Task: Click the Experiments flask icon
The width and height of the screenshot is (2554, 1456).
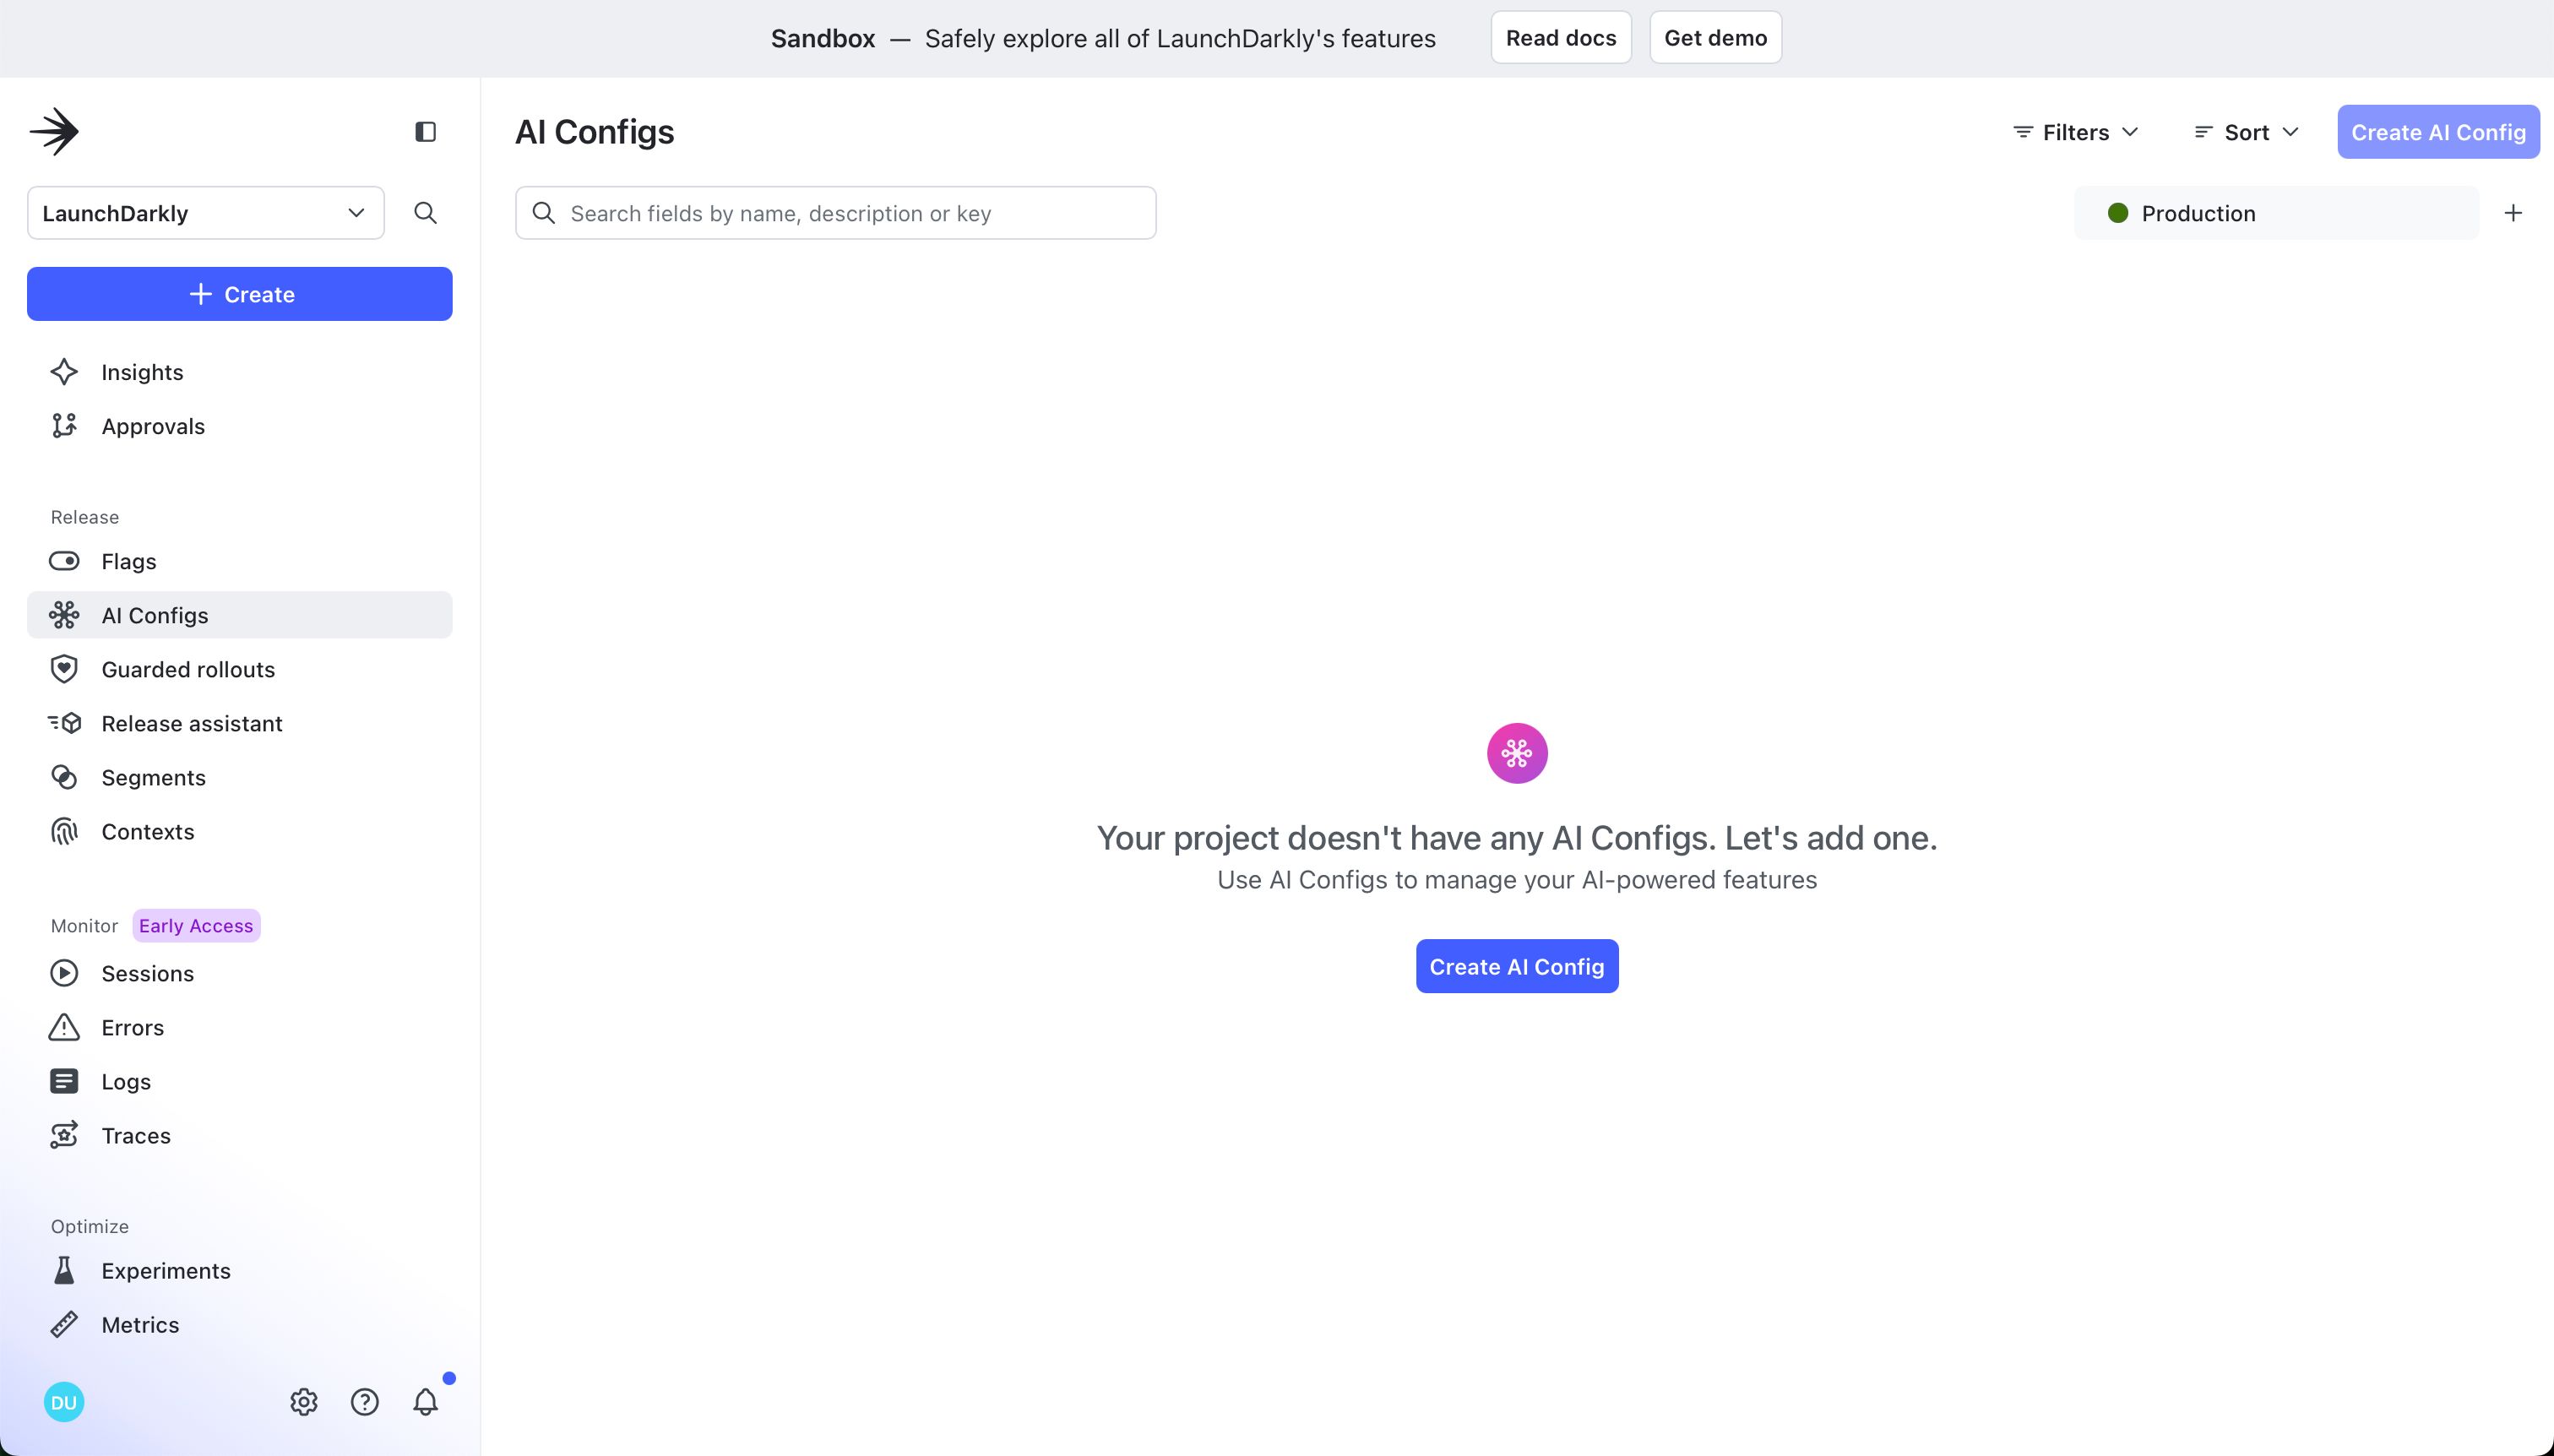Action: click(x=64, y=1270)
